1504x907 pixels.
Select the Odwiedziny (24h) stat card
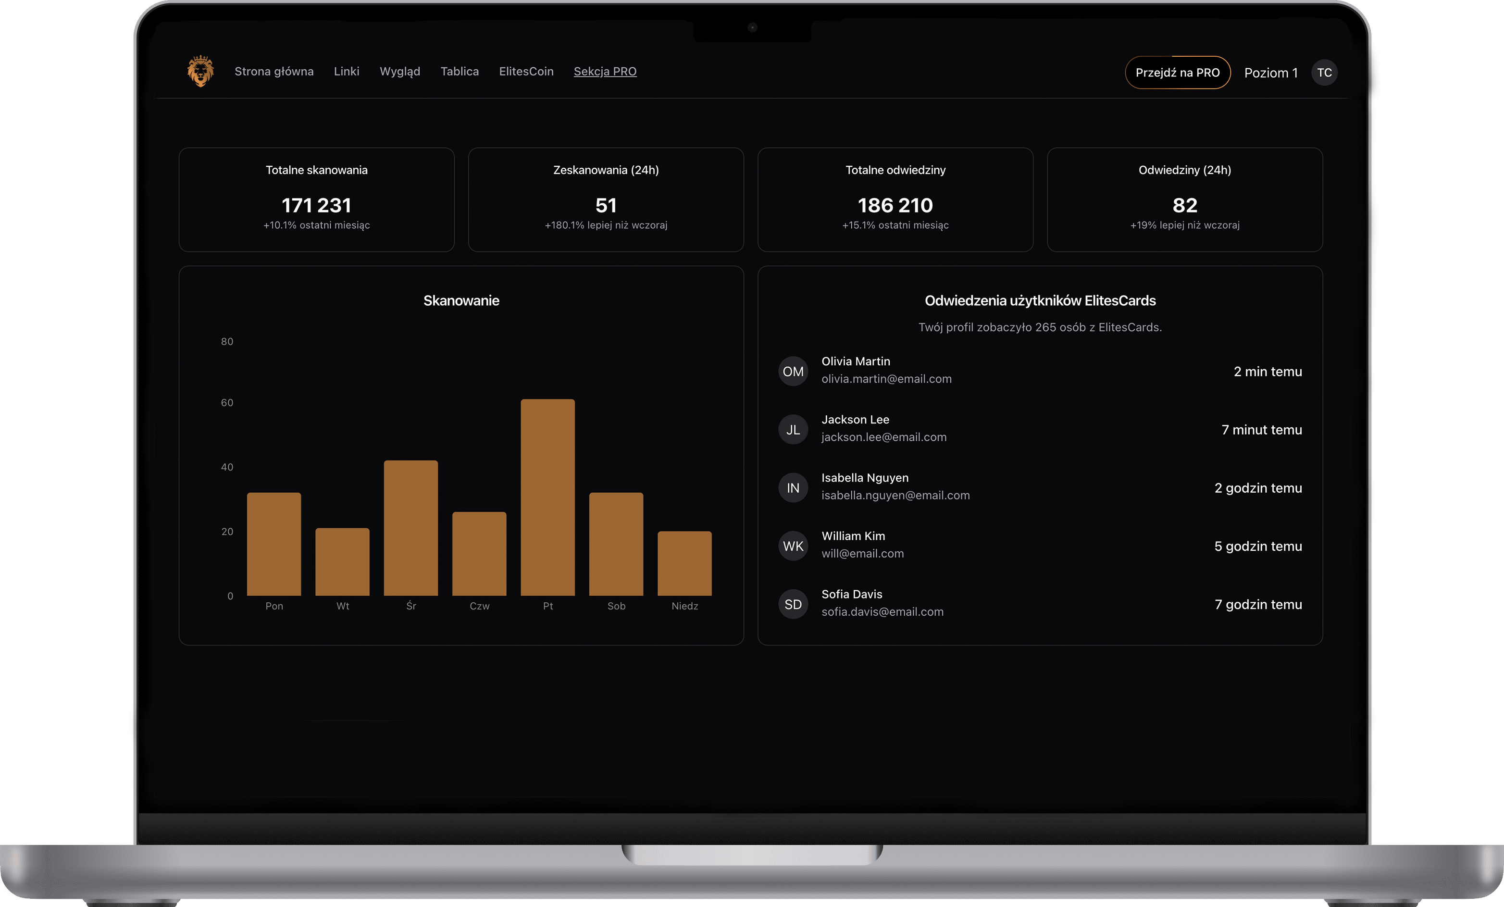[x=1184, y=199]
